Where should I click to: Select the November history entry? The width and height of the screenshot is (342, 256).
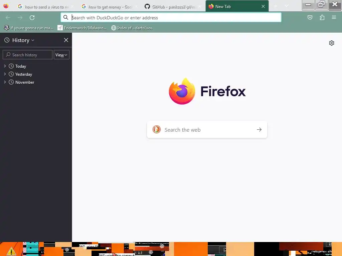(25, 82)
